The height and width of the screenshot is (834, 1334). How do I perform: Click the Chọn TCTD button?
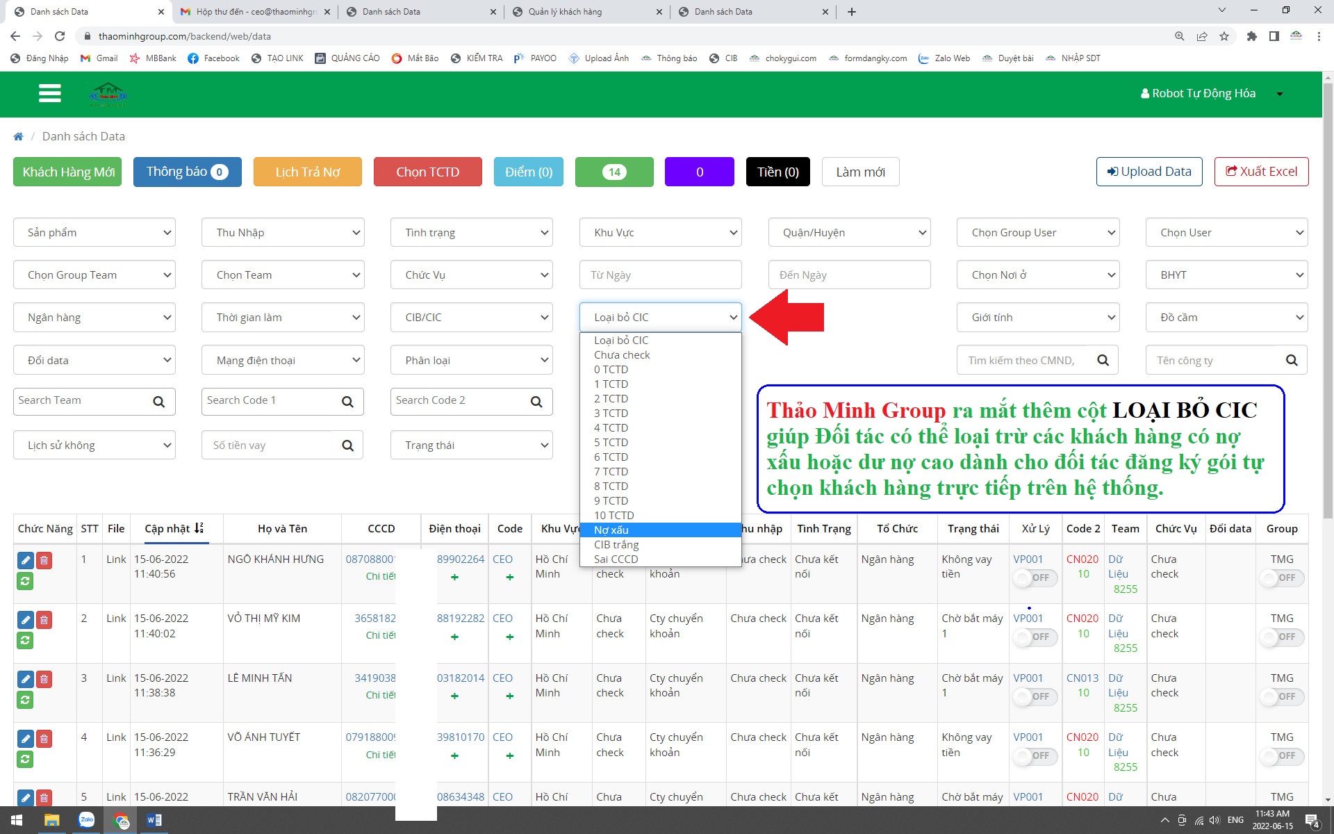(x=428, y=172)
